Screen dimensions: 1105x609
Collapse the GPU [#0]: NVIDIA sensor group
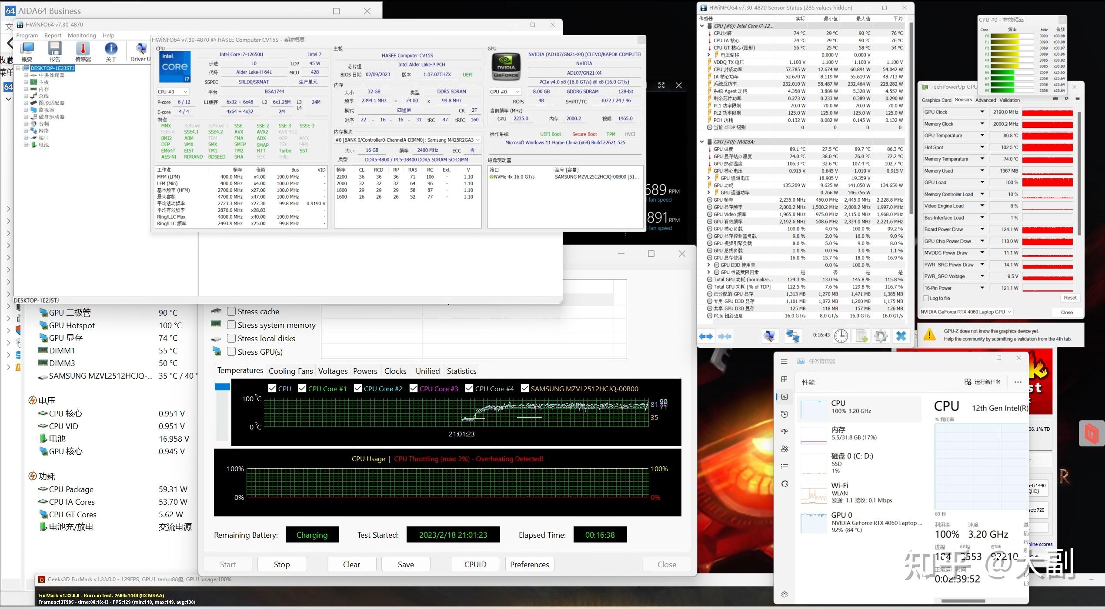pos(702,141)
